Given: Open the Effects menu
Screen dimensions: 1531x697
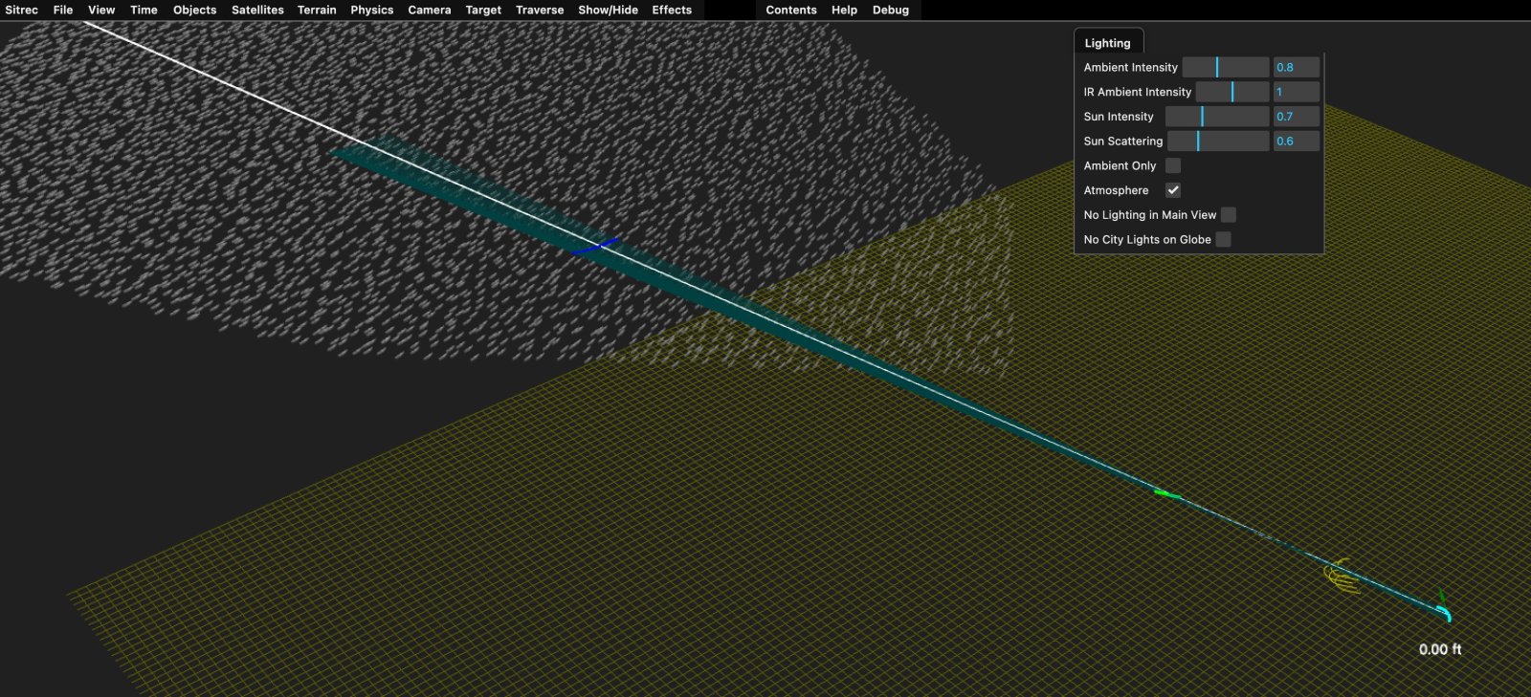Looking at the screenshot, I should pyautogui.click(x=672, y=10).
